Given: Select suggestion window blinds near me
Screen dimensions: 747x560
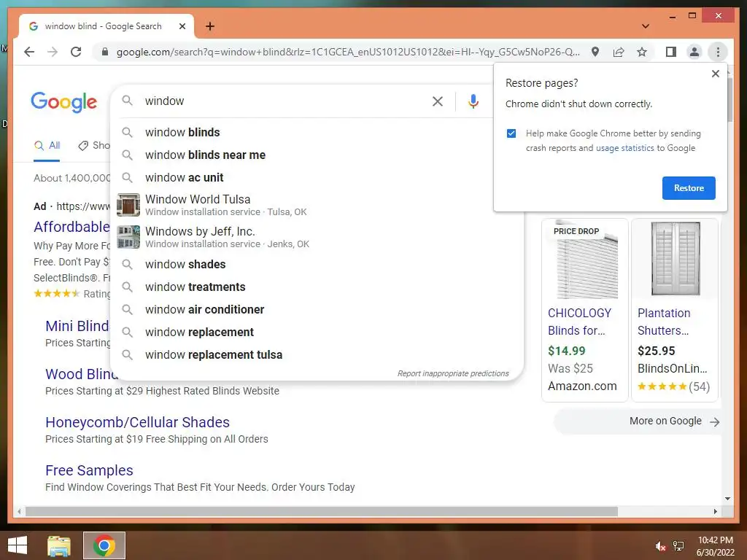Looking at the screenshot, I should [x=317, y=155].
